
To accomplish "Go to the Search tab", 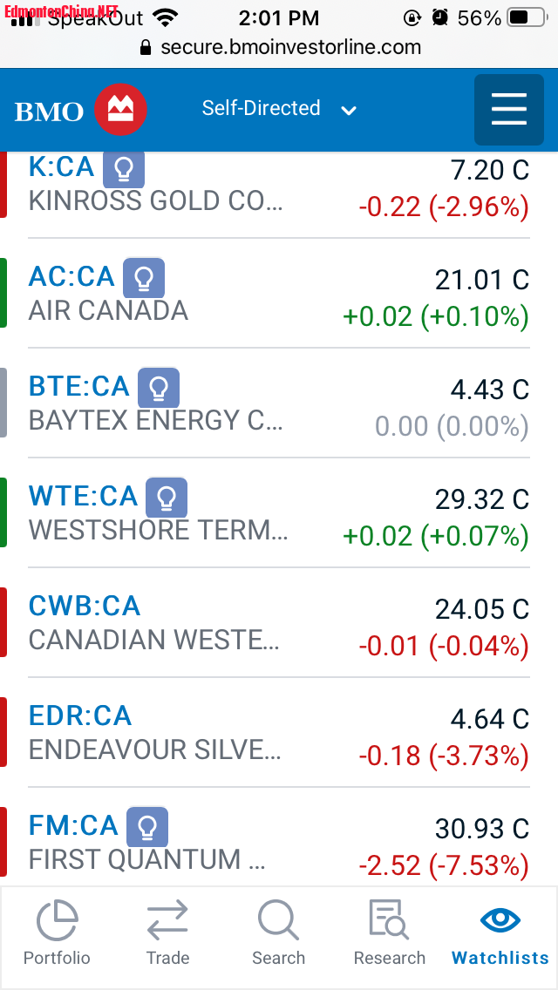I will point(278,933).
